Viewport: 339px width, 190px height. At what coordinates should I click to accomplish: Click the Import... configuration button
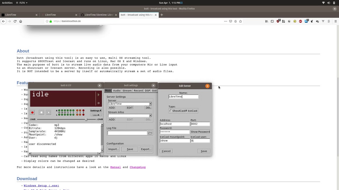(x=113, y=149)
